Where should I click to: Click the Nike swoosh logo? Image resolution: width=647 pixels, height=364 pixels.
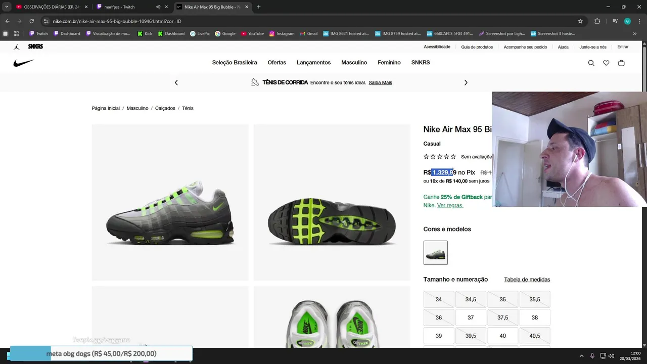point(24,63)
